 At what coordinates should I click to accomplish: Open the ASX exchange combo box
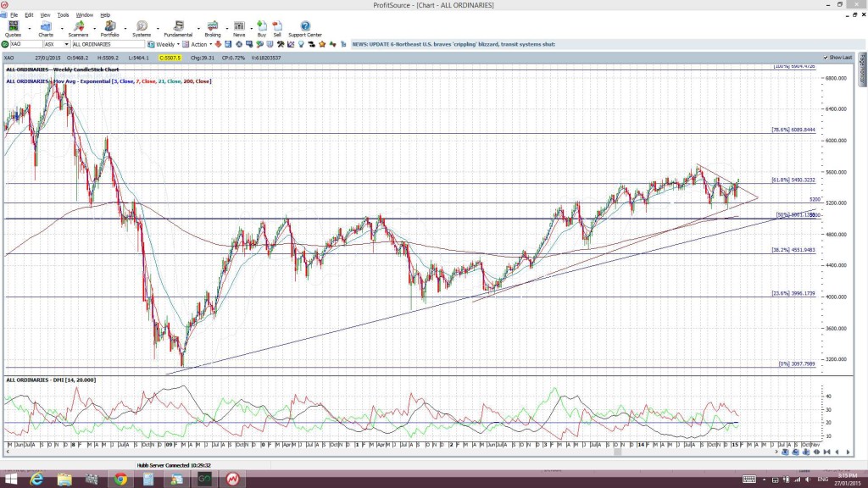[57, 44]
